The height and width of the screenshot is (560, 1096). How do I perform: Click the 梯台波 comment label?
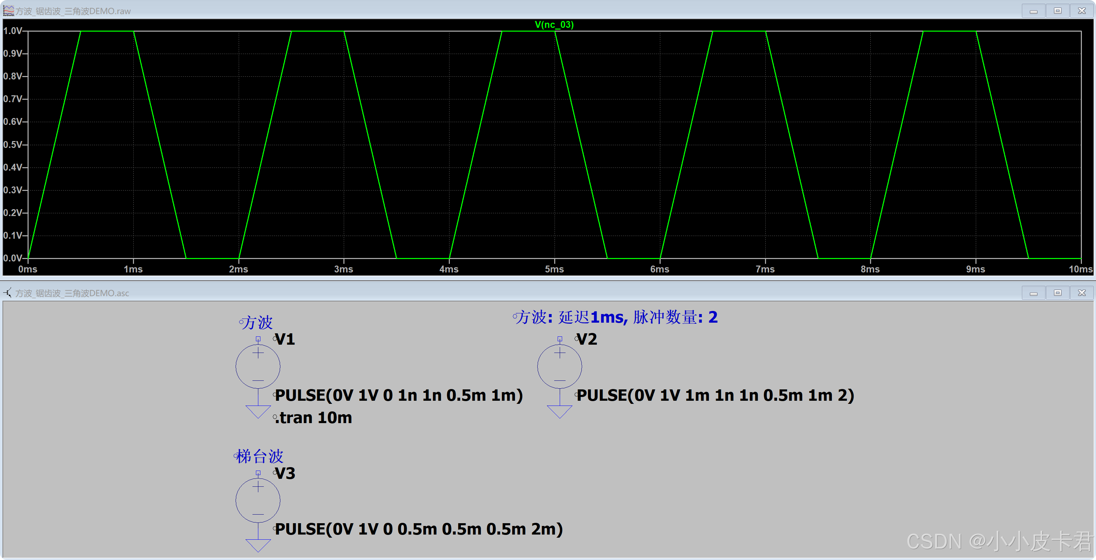(x=260, y=456)
